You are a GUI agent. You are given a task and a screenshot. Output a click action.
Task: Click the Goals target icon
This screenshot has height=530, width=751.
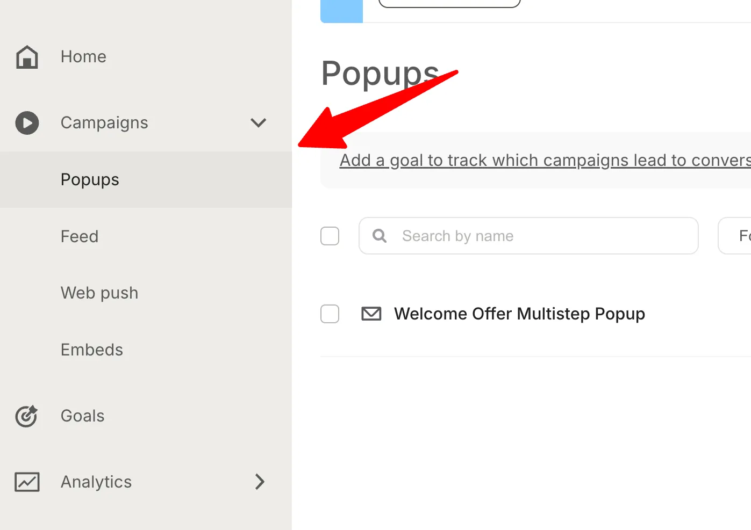[26, 416]
